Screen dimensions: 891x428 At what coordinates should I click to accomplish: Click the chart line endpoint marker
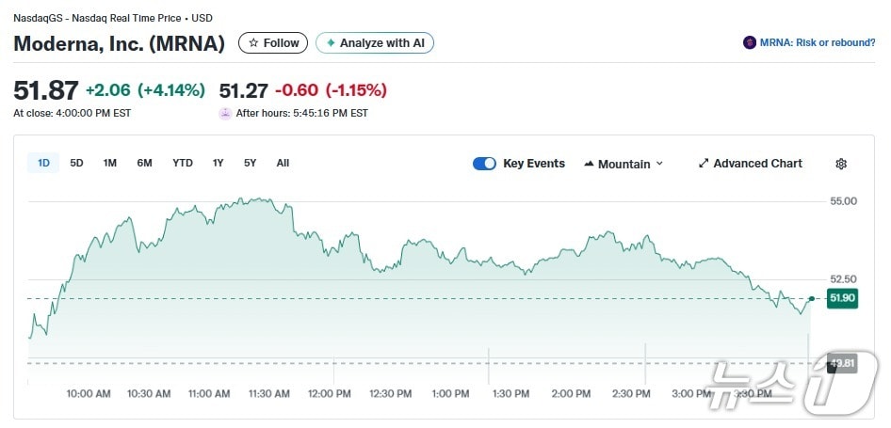812,298
